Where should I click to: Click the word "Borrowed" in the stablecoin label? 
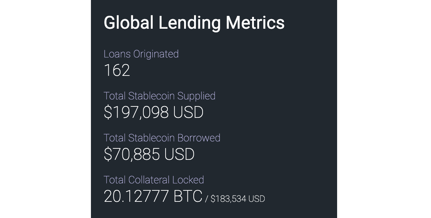[199, 138]
